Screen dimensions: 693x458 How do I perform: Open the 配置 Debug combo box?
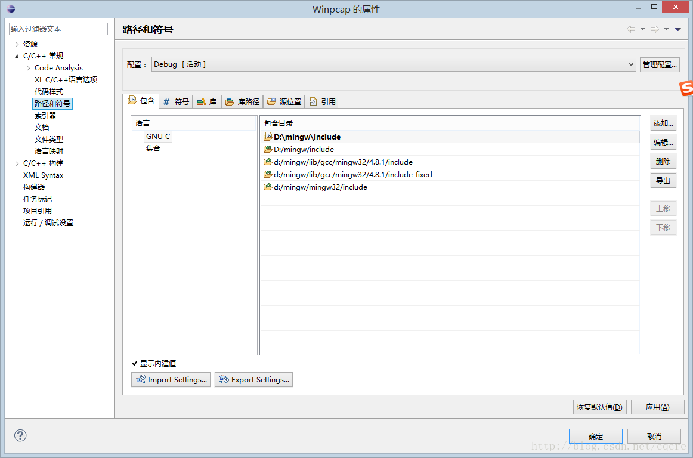click(394, 64)
